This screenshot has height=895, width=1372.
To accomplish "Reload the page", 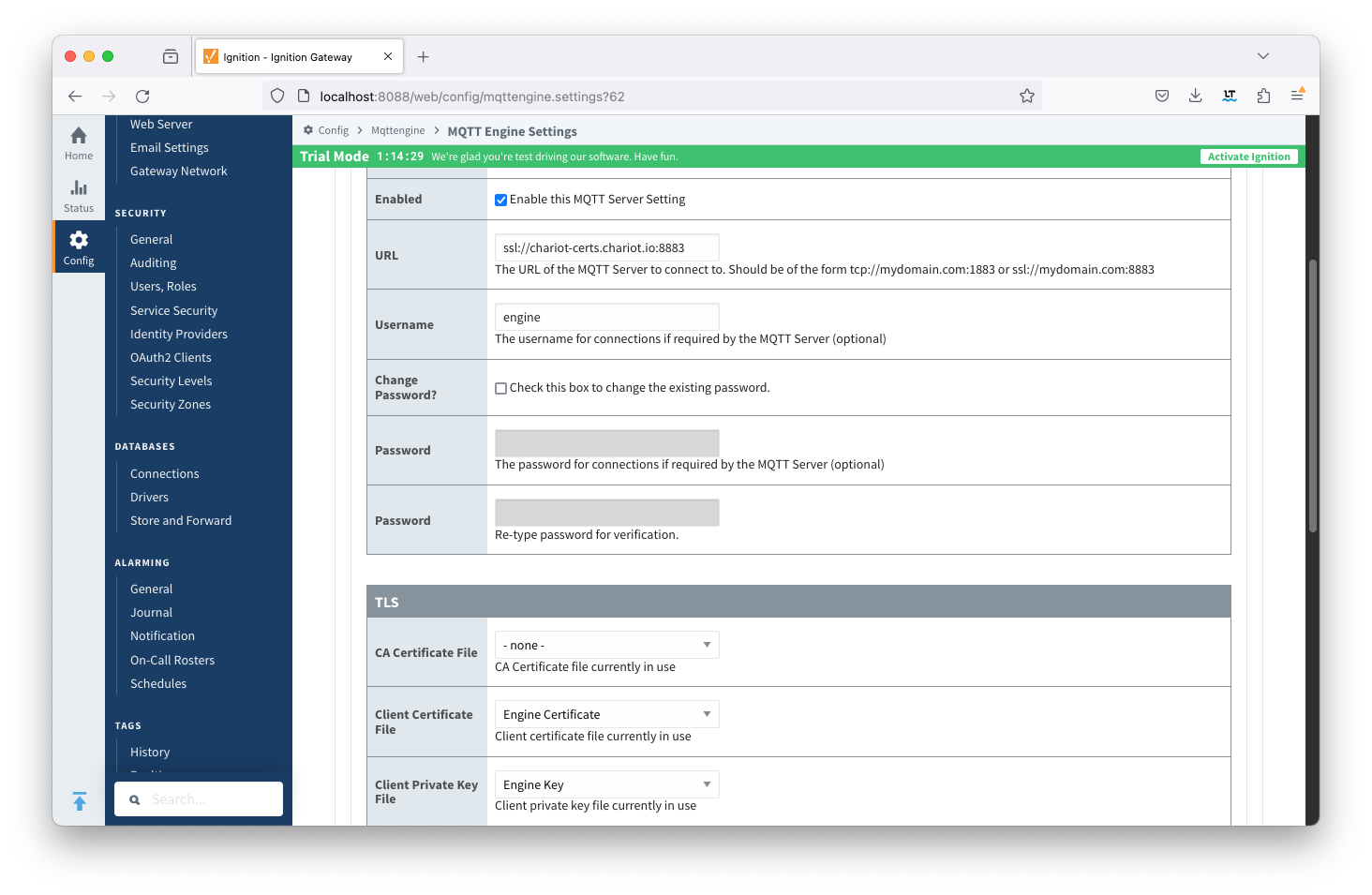I will 142,96.
